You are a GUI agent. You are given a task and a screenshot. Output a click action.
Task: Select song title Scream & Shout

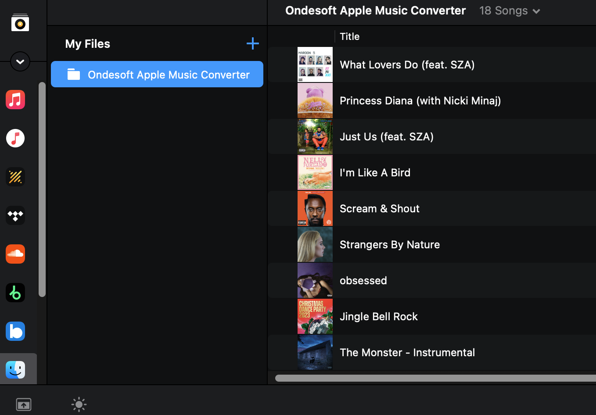pyautogui.click(x=380, y=208)
